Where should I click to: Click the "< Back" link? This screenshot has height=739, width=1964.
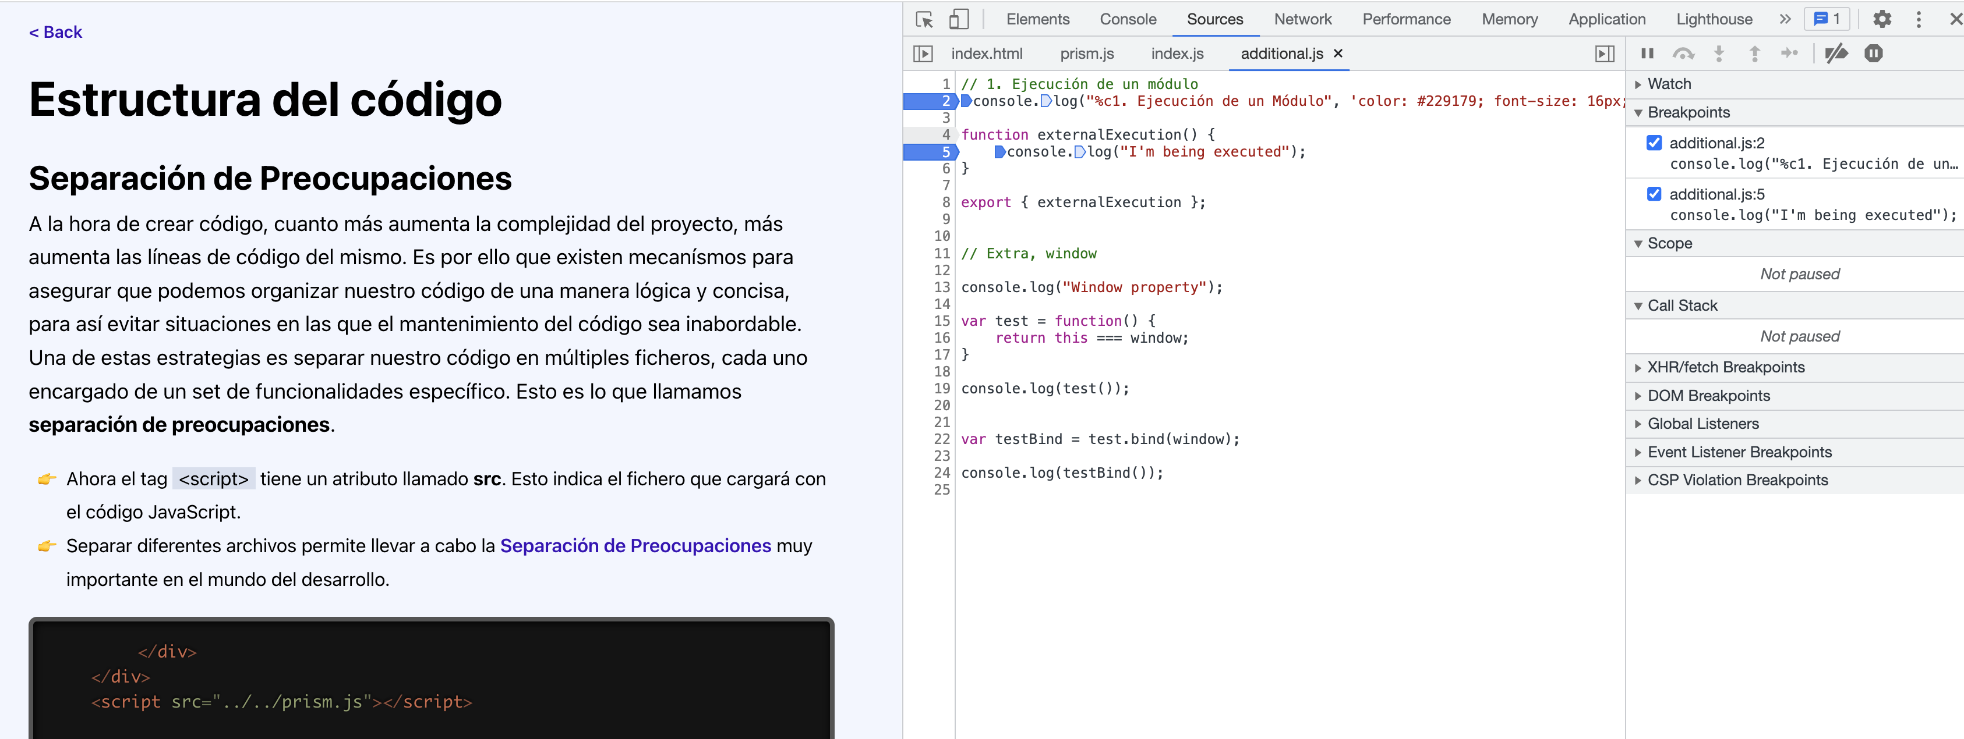[x=55, y=31]
